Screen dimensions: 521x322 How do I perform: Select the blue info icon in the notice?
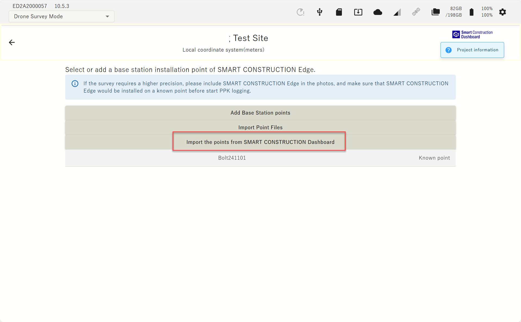(x=75, y=84)
